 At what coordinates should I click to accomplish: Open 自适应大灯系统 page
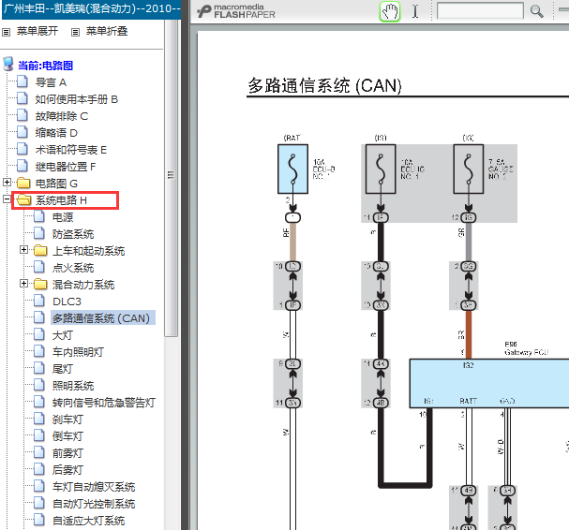[88, 521]
